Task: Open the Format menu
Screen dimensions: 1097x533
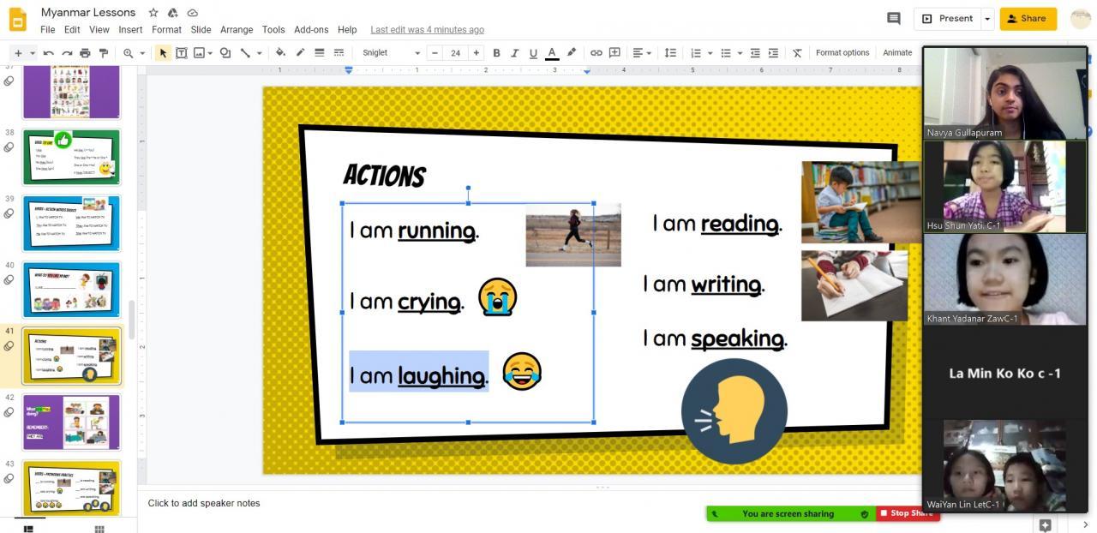Action: click(x=166, y=29)
